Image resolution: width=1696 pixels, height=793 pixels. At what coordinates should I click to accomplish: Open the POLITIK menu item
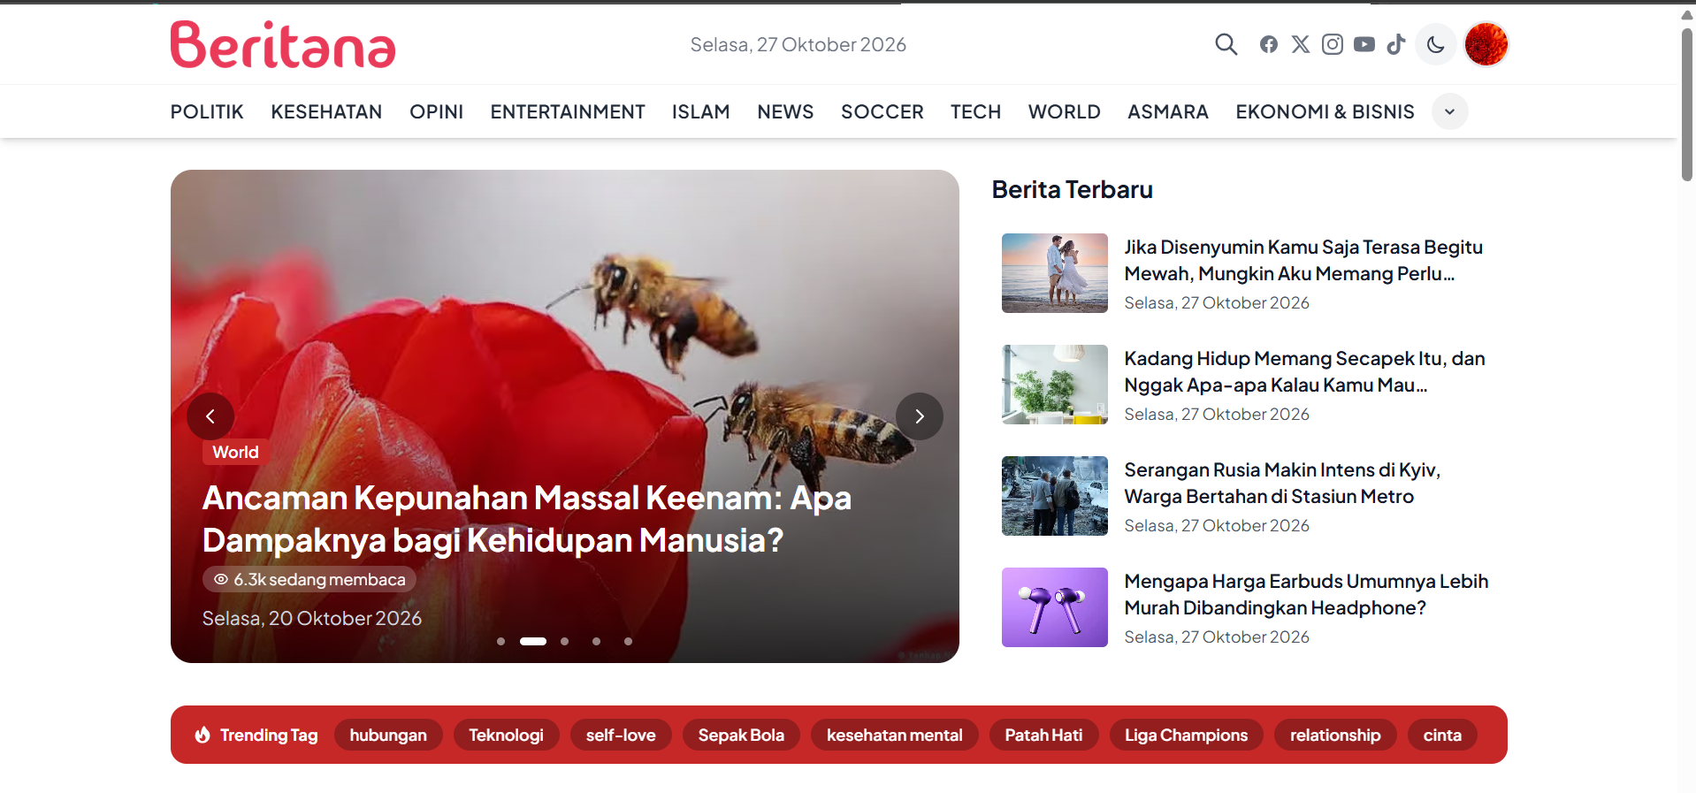(x=207, y=112)
